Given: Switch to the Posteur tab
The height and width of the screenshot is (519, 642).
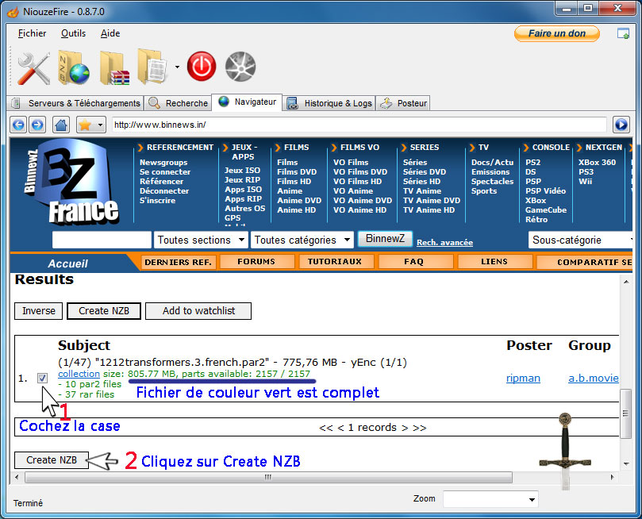Looking at the screenshot, I should [403, 103].
